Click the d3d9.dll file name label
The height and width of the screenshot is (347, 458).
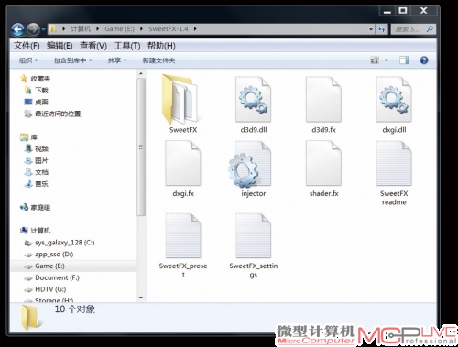(x=254, y=130)
